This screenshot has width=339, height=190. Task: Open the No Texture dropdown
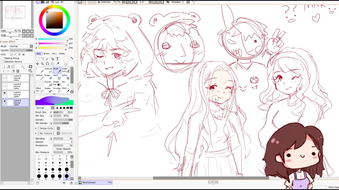click(x=49, y=134)
